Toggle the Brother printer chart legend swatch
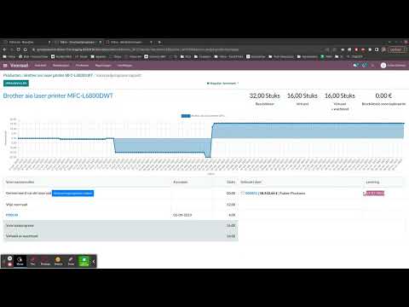Screen dimensions: 409x307 point(186,116)
